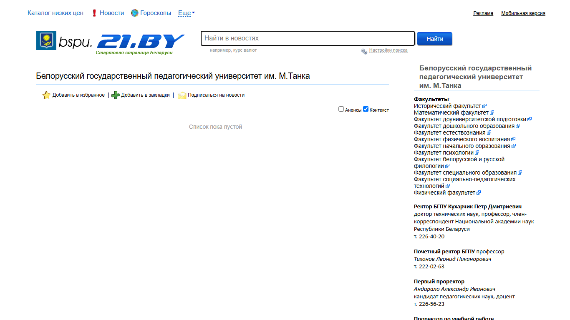
Task: Click the Ректор БГПУ Кухарчик Петр Дмитриевич text
Action: 468,207
